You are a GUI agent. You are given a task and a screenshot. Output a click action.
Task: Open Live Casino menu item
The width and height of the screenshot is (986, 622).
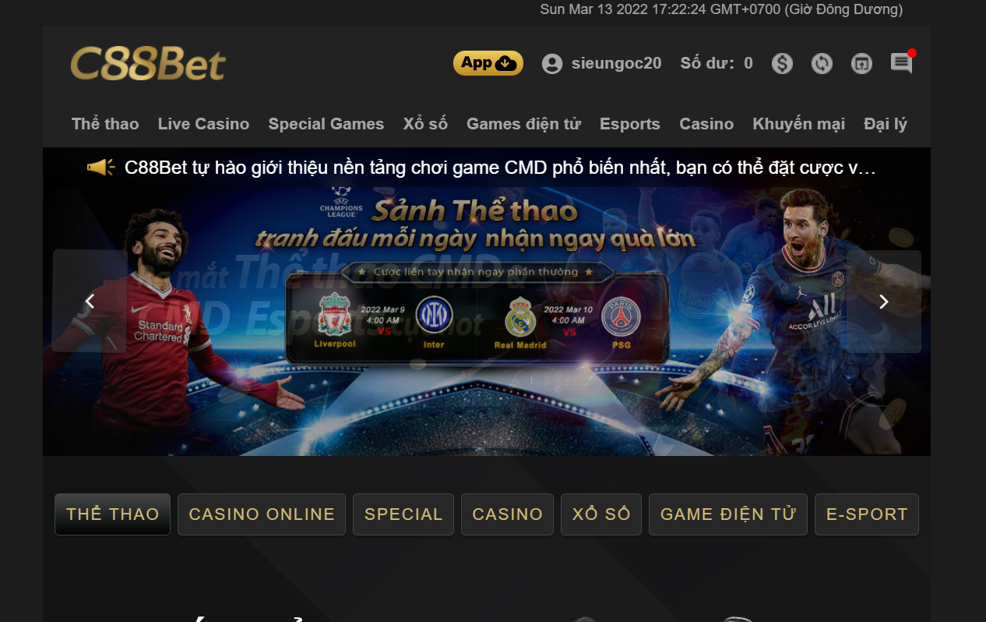click(x=203, y=124)
